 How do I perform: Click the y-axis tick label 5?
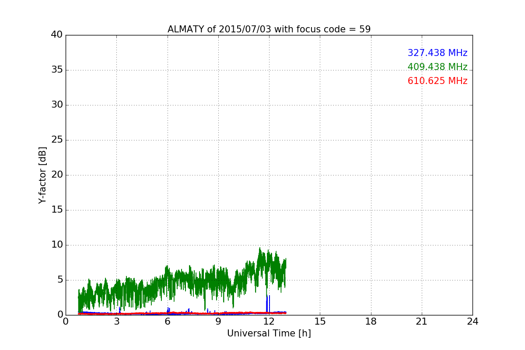coord(60,280)
